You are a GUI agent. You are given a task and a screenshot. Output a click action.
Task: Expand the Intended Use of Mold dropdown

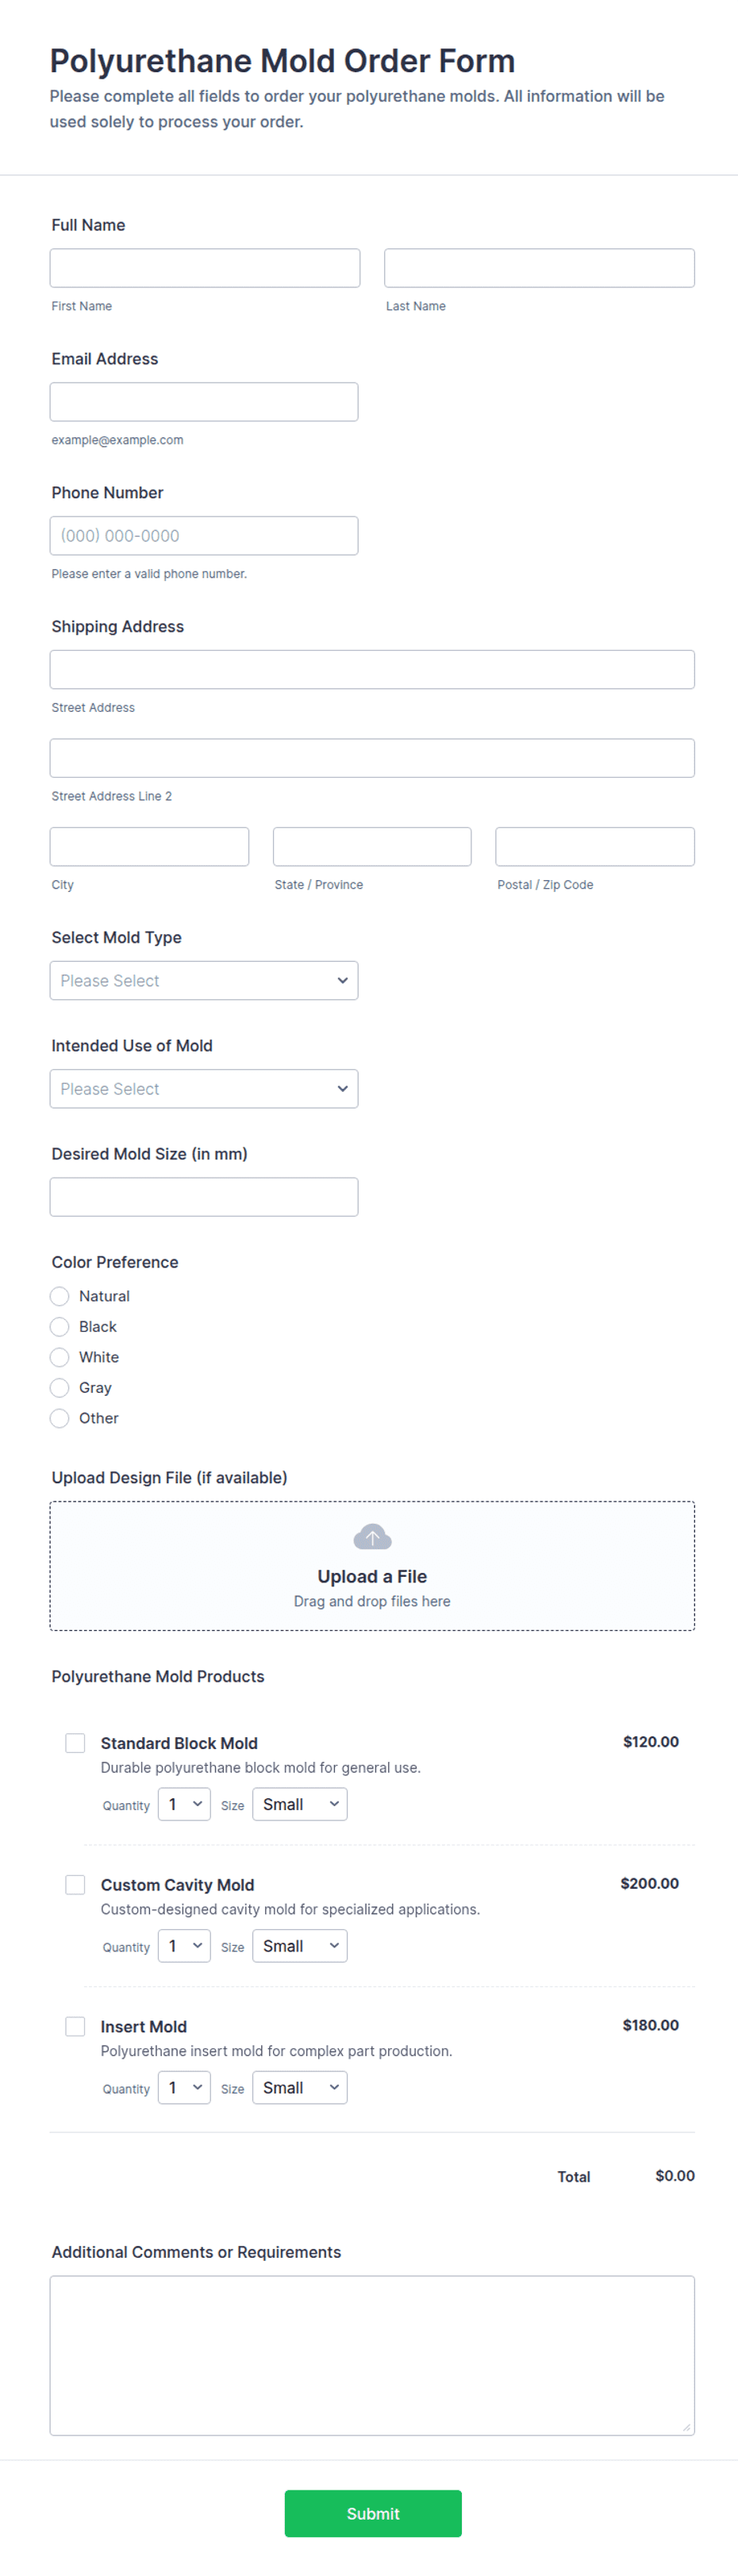(x=204, y=1088)
